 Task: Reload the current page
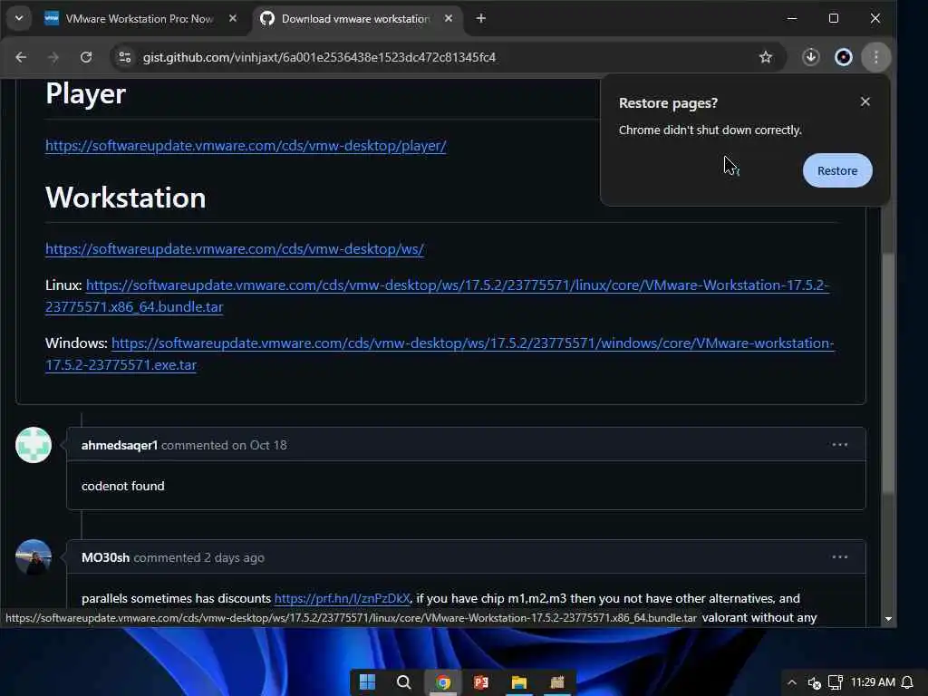[x=86, y=57]
